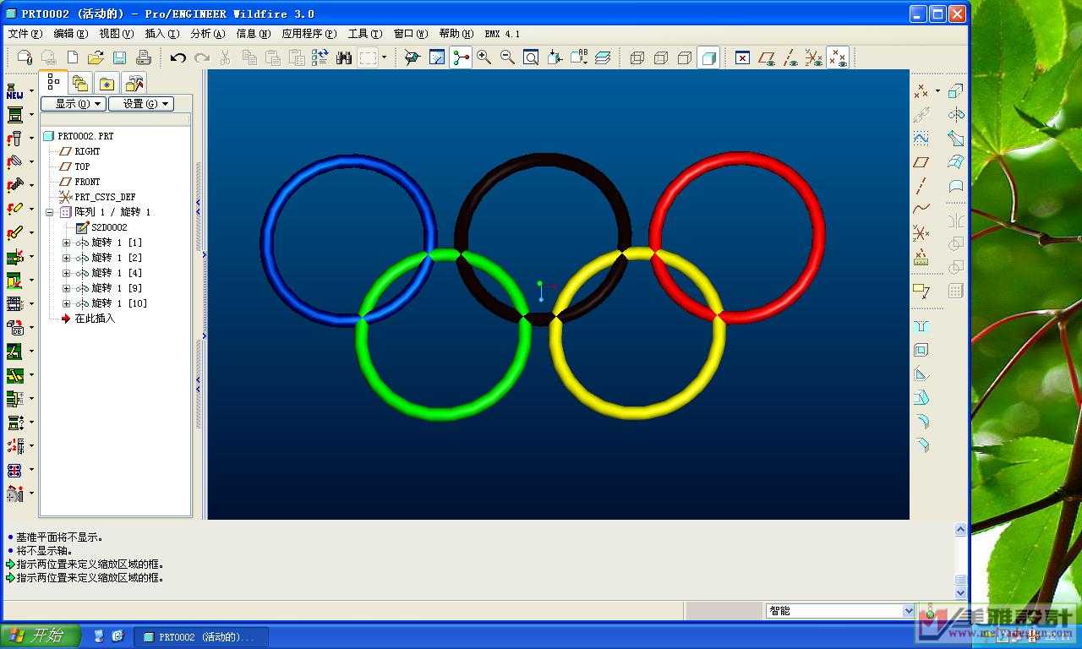1082x649 pixels.
Task: Switch to No Hidden display style
Action: point(685,57)
